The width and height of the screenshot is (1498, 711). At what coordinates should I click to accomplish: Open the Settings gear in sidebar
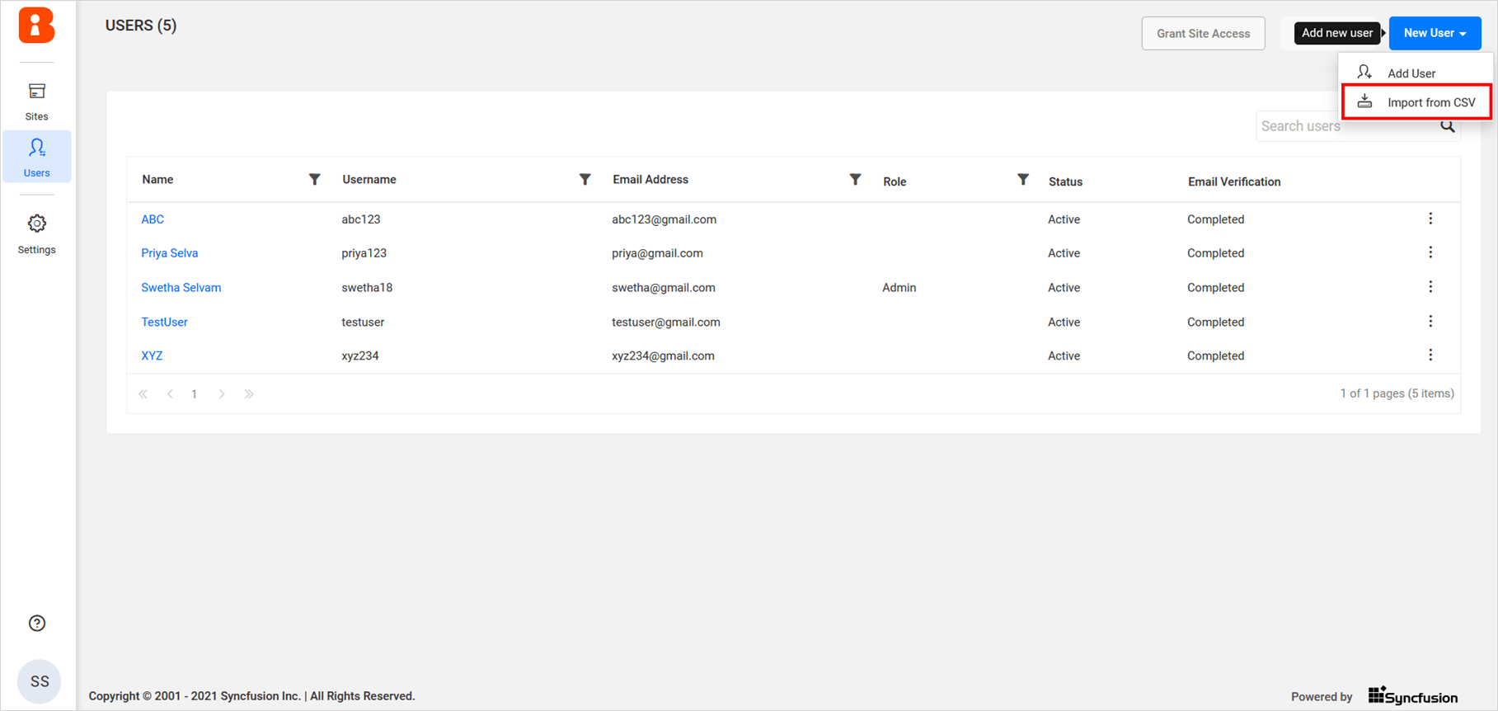pos(36,233)
